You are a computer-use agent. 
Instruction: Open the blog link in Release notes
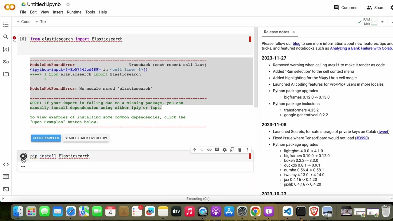(x=297, y=44)
